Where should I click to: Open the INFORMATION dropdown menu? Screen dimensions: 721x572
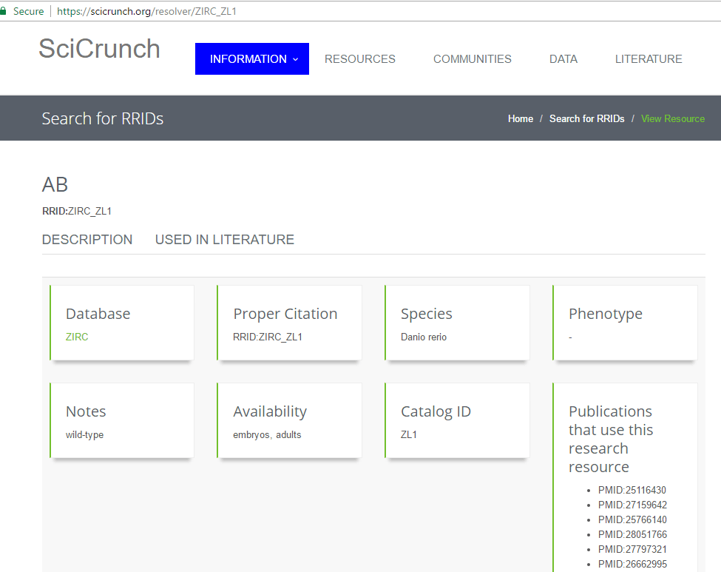[x=252, y=59]
